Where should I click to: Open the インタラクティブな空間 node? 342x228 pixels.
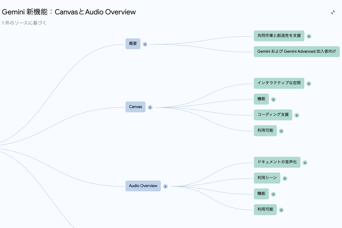click(x=279, y=83)
